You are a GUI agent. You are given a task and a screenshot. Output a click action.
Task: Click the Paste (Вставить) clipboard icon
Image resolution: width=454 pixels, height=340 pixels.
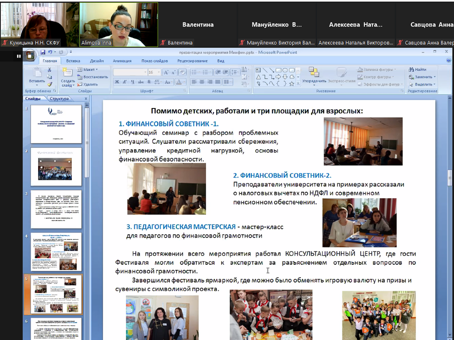click(x=37, y=73)
